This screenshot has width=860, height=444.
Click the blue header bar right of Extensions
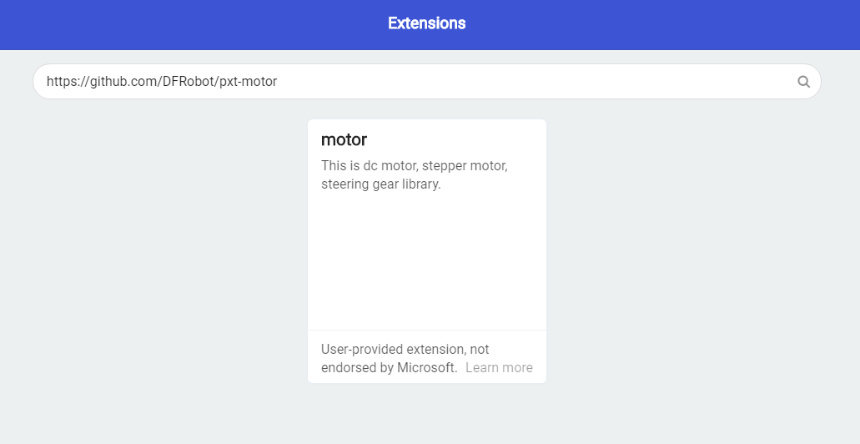(x=667, y=23)
